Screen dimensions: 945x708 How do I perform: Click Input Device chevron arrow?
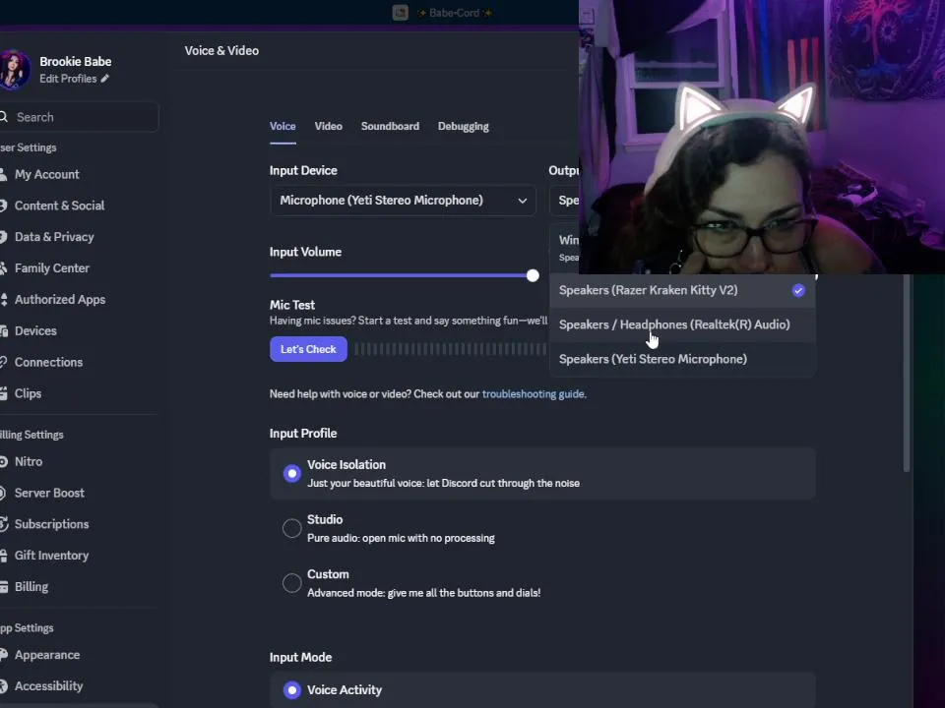[x=523, y=201]
